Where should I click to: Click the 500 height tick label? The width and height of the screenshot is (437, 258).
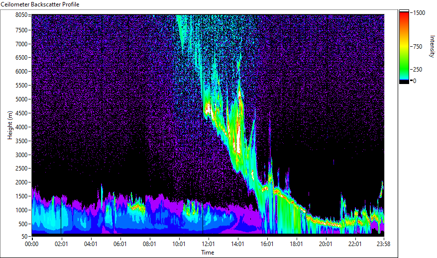[x=23, y=224]
